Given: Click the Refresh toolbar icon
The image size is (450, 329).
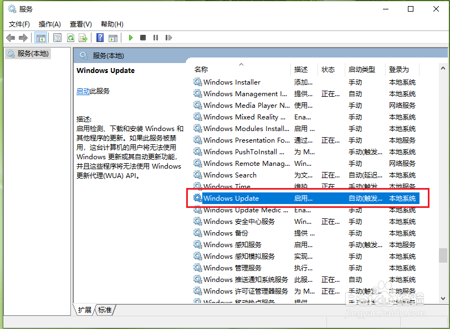Looking at the screenshot, I should pos(70,38).
